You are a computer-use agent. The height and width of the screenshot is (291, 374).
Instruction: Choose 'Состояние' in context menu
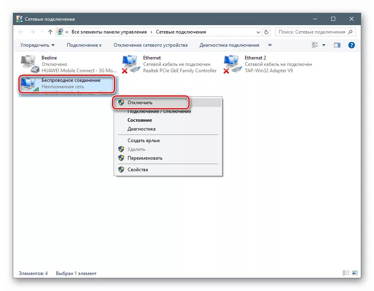coord(168,120)
